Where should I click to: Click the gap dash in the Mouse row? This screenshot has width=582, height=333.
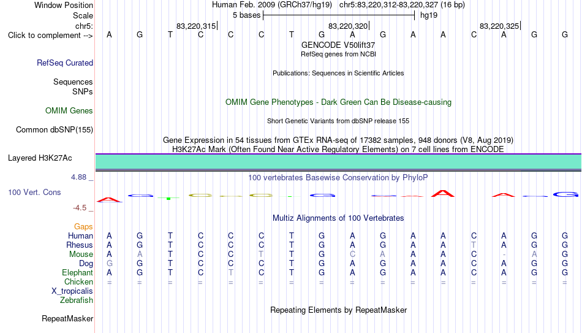click(x=504, y=255)
